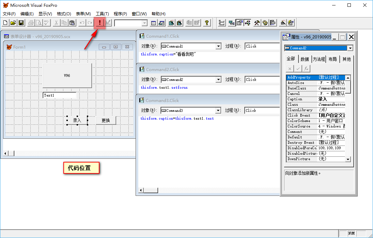373x238 pixels.
Task: Click the Copy icon in the toolbar
Action: 64,23
